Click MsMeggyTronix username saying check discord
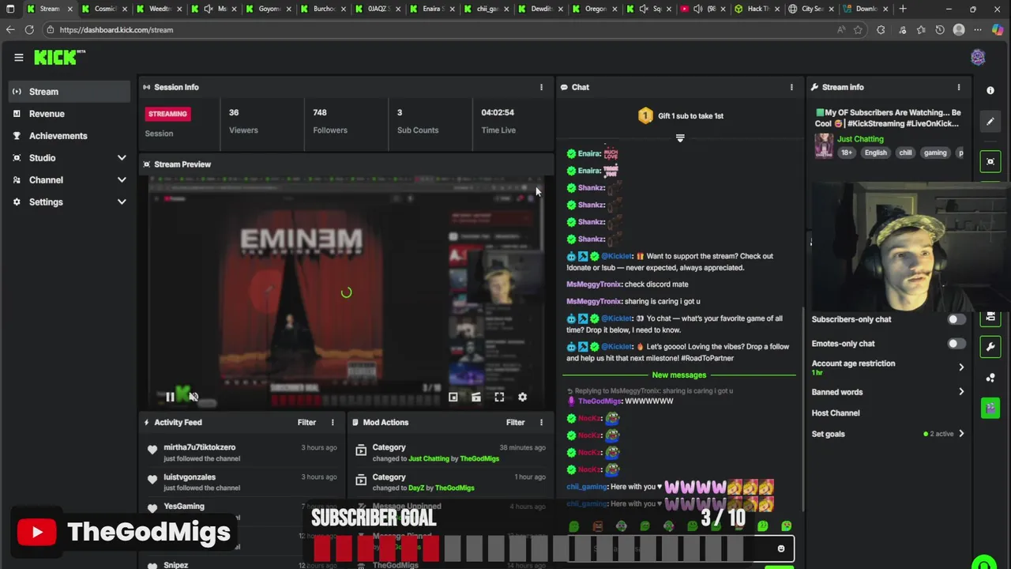Image resolution: width=1011 pixels, height=569 pixels. point(594,284)
